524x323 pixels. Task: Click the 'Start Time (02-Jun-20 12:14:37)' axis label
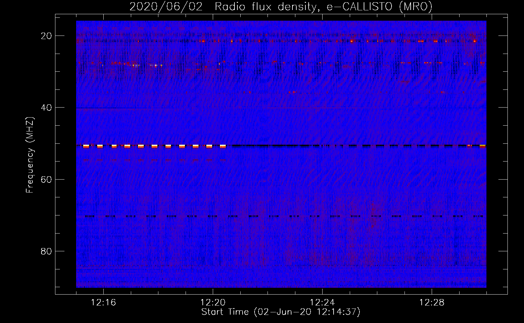281,312
